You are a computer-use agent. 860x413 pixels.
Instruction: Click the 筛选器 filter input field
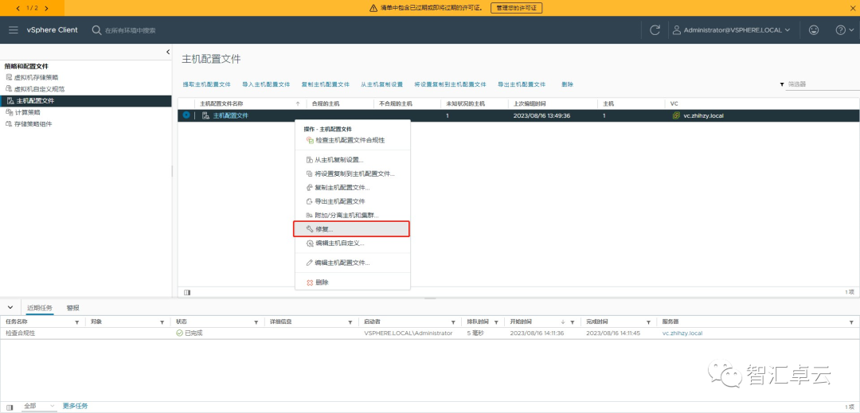point(823,84)
